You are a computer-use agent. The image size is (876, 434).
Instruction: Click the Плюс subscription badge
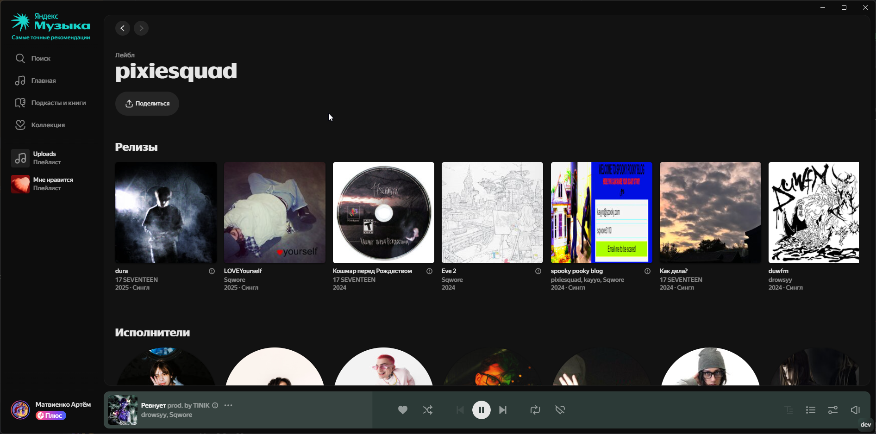click(51, 415)
